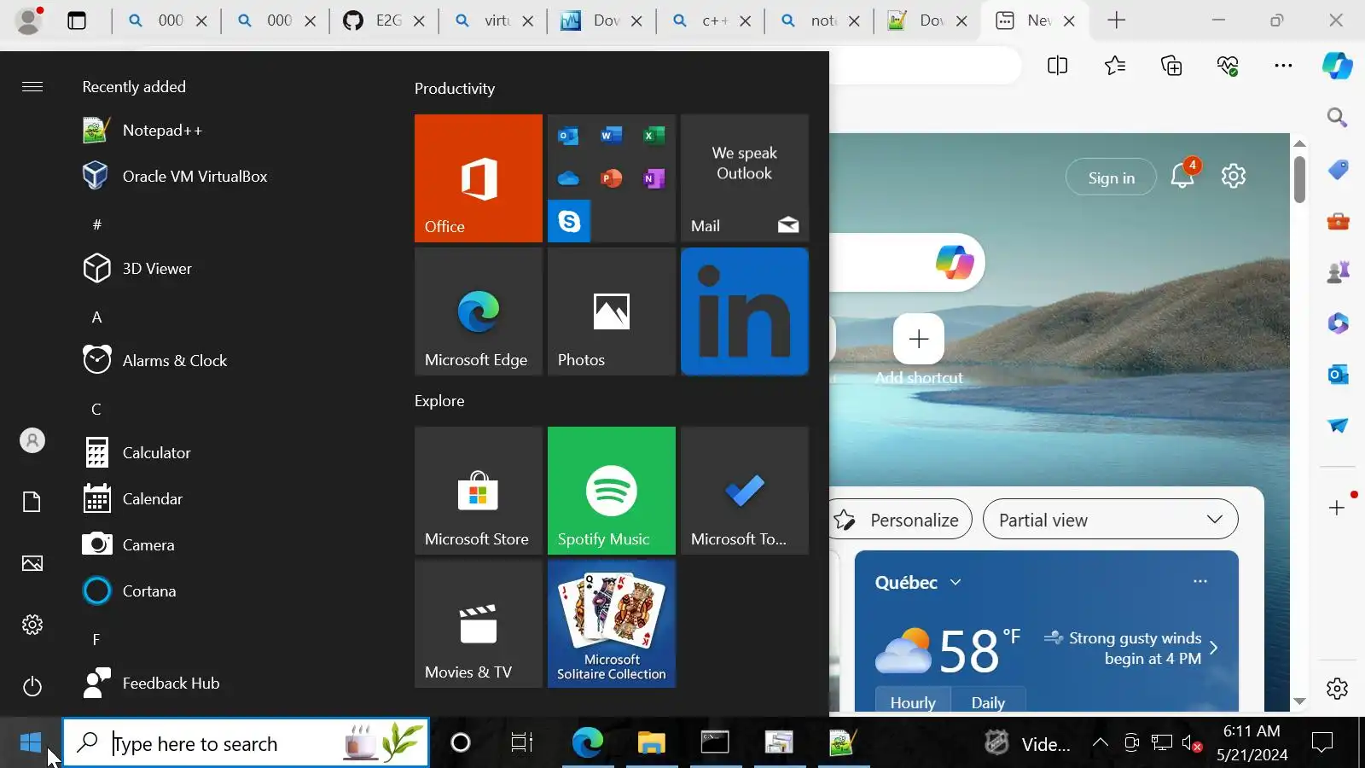The image size is (1365, 768).
Task: Open OneDrive from the small Office apps tile
Action: [x=568, y=178]
